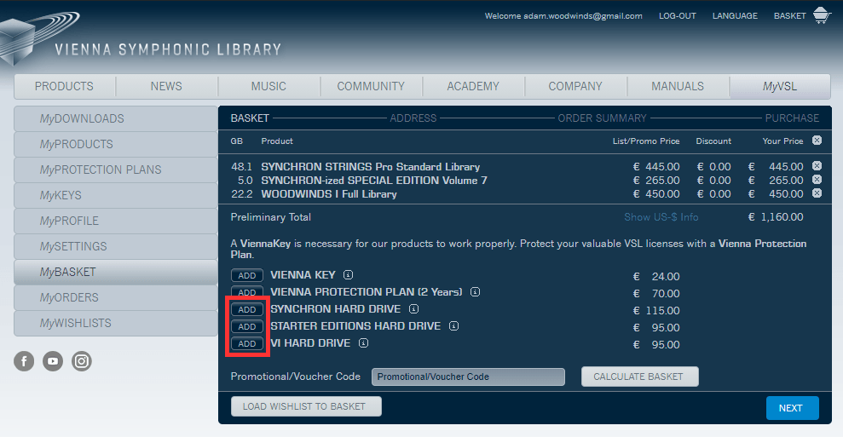The width and height of the screenshot is (843, 437).
Task: Open the Facebook social icon
Action: tap(24, 361)
